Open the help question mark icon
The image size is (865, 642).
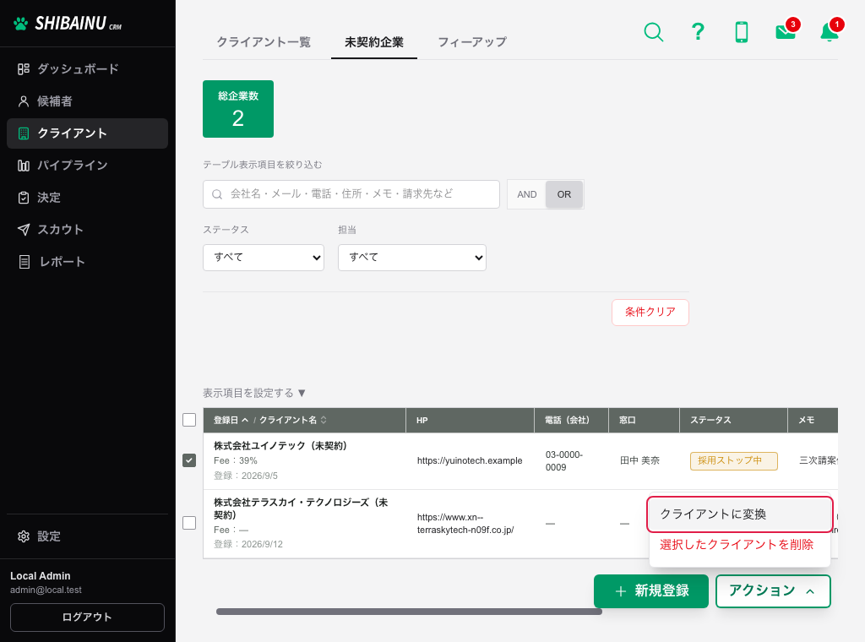pyautogui.click(x=698, y=32)
